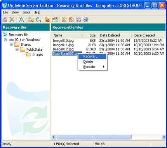The image size is (167, 148).
Task: Click the Shares folder icon
Action: [x=17, y=45]
